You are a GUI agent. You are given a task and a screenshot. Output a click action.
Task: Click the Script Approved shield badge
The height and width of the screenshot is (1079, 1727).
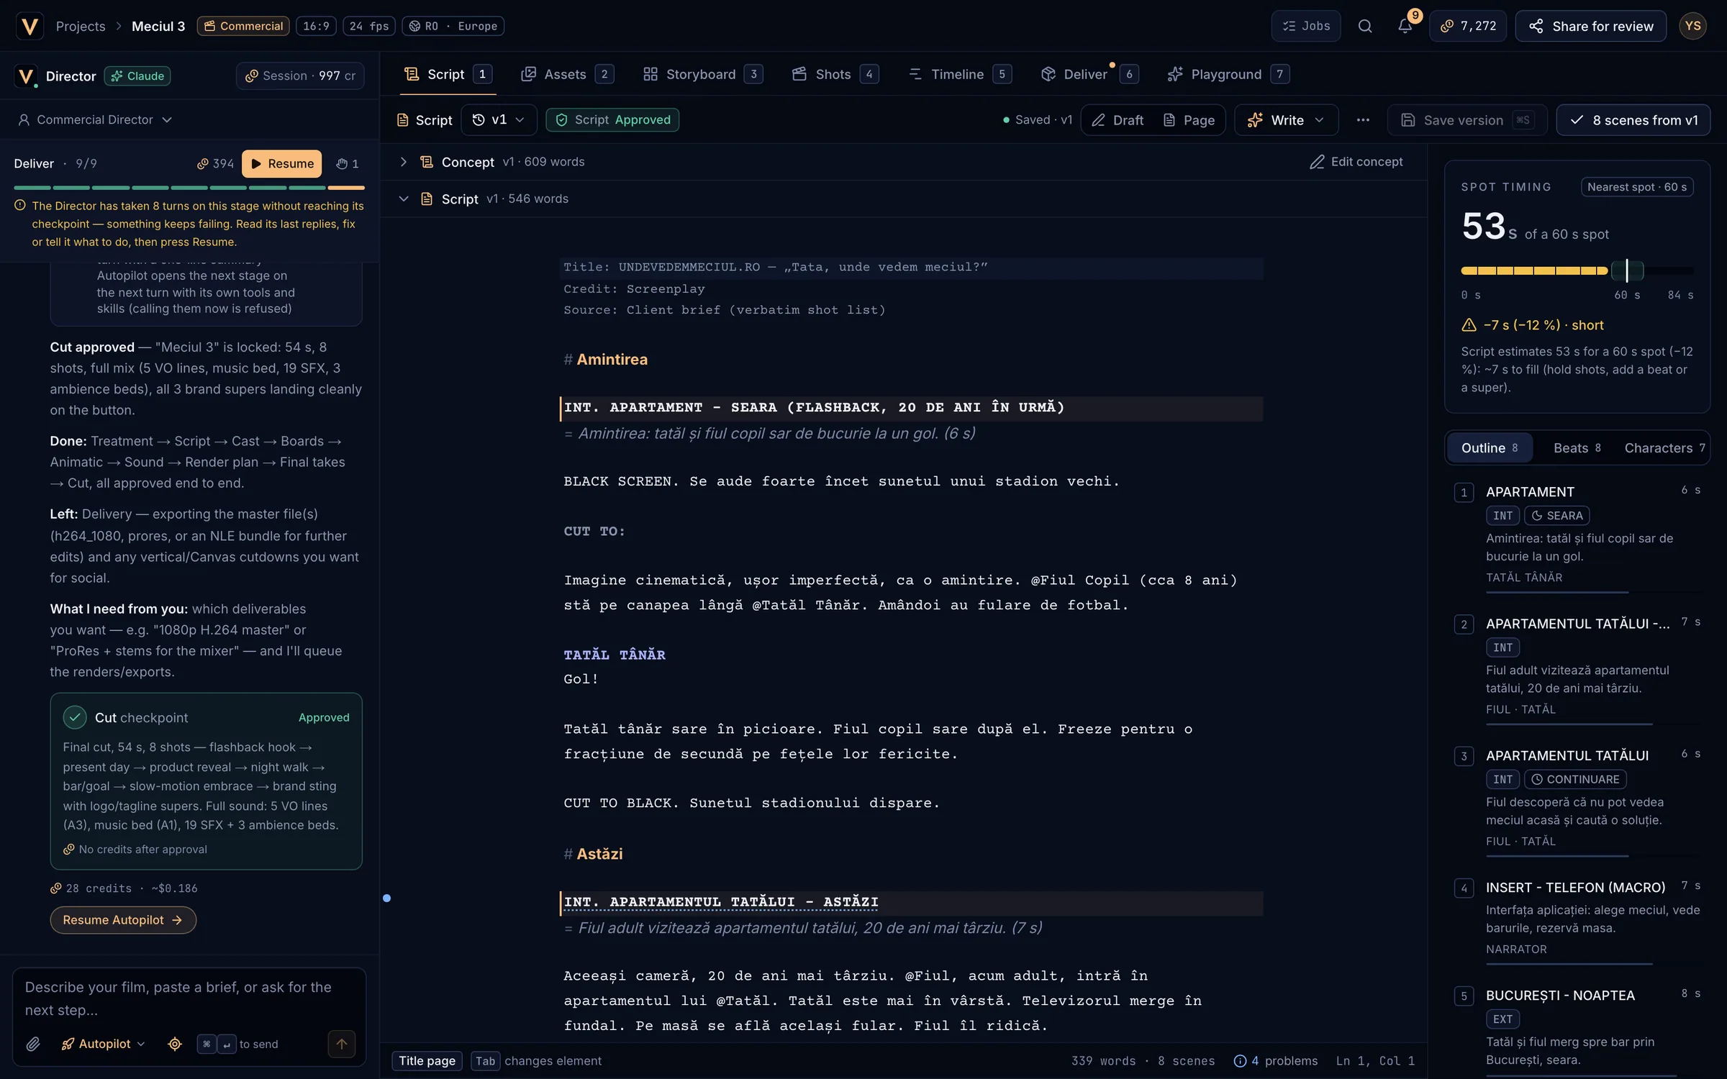[612, 119]
